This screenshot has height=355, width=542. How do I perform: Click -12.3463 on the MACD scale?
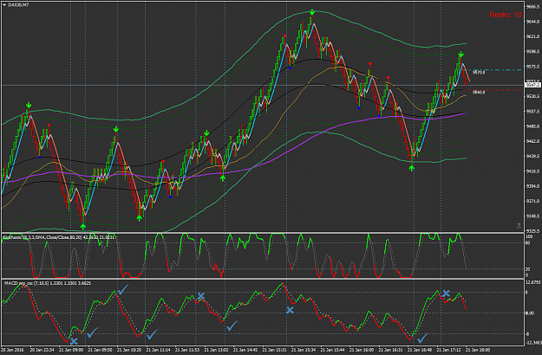[x=533, y=343]
